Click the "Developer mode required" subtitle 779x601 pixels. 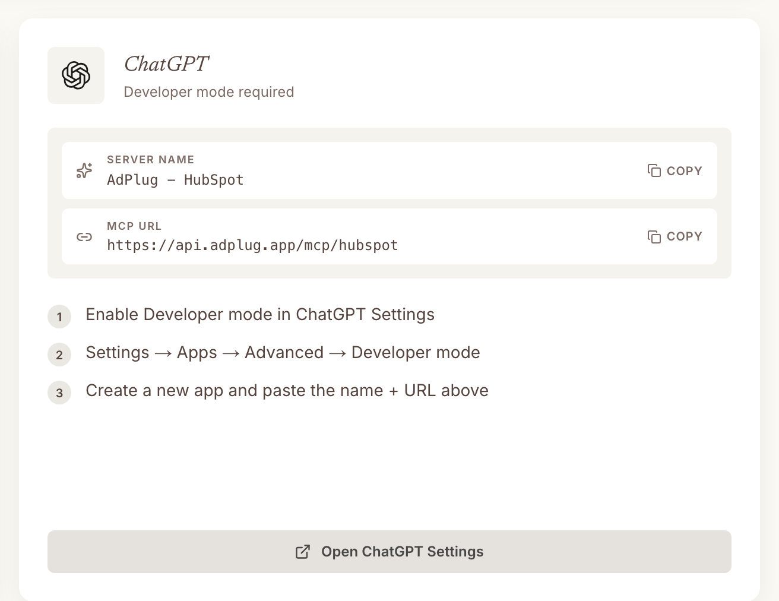pyautogui.click(x=209, y=92)
